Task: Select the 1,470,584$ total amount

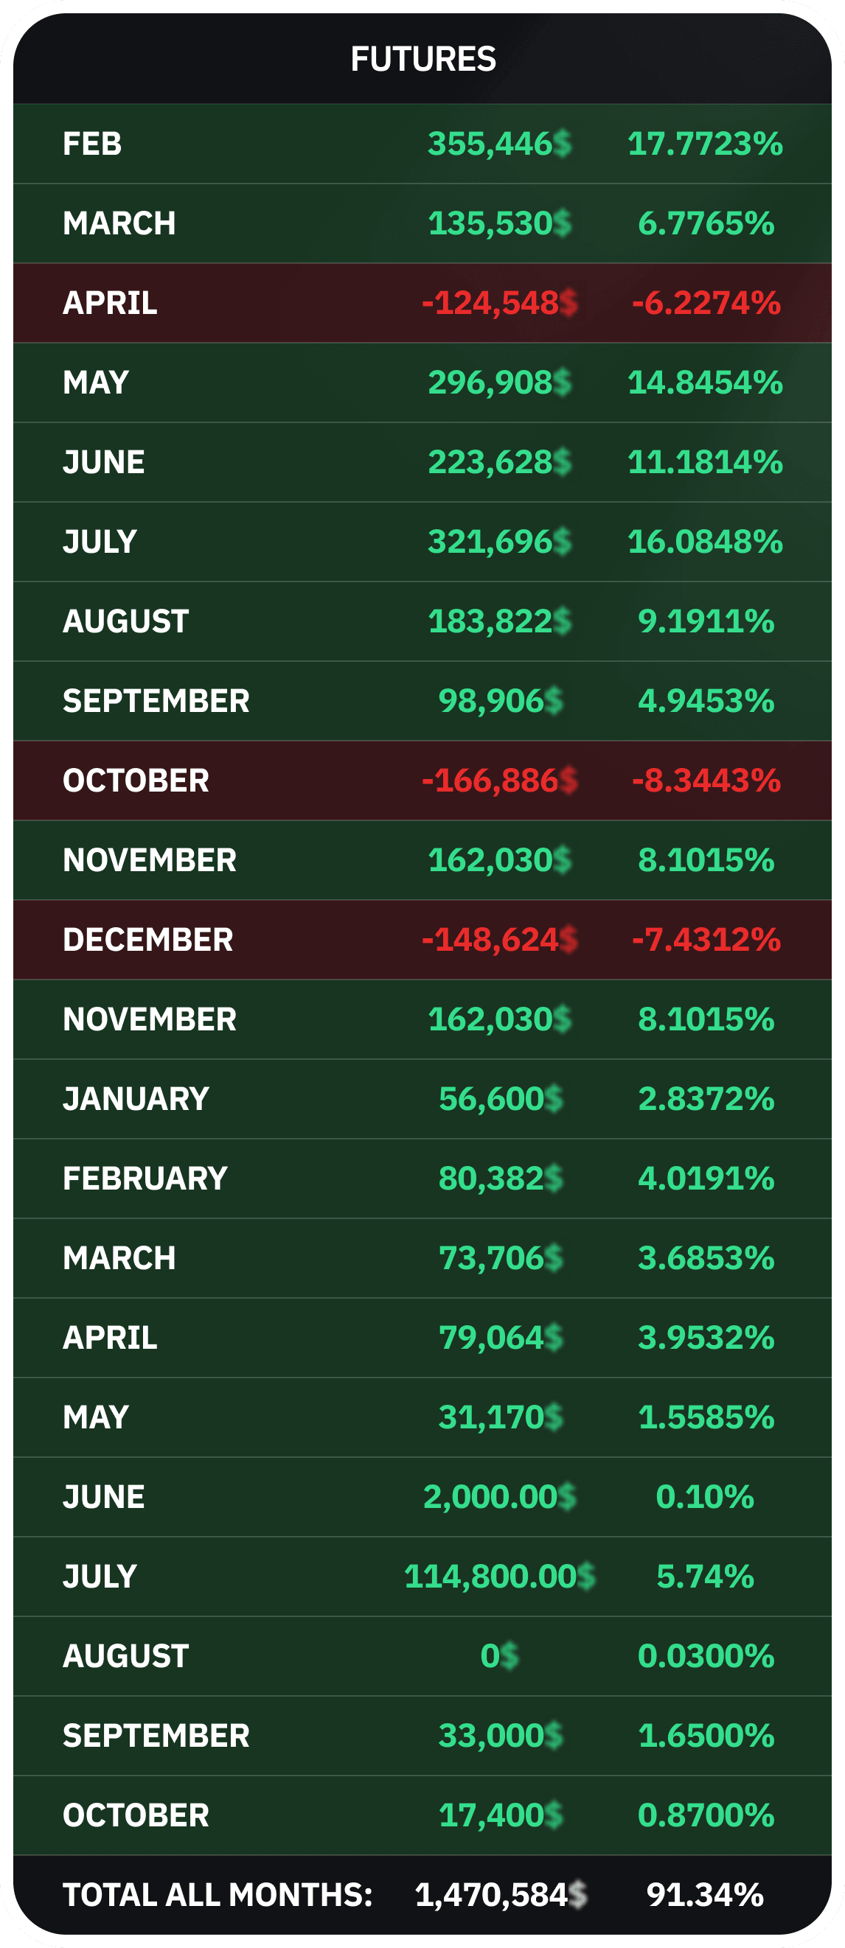Action: (x=500, y=1895)
